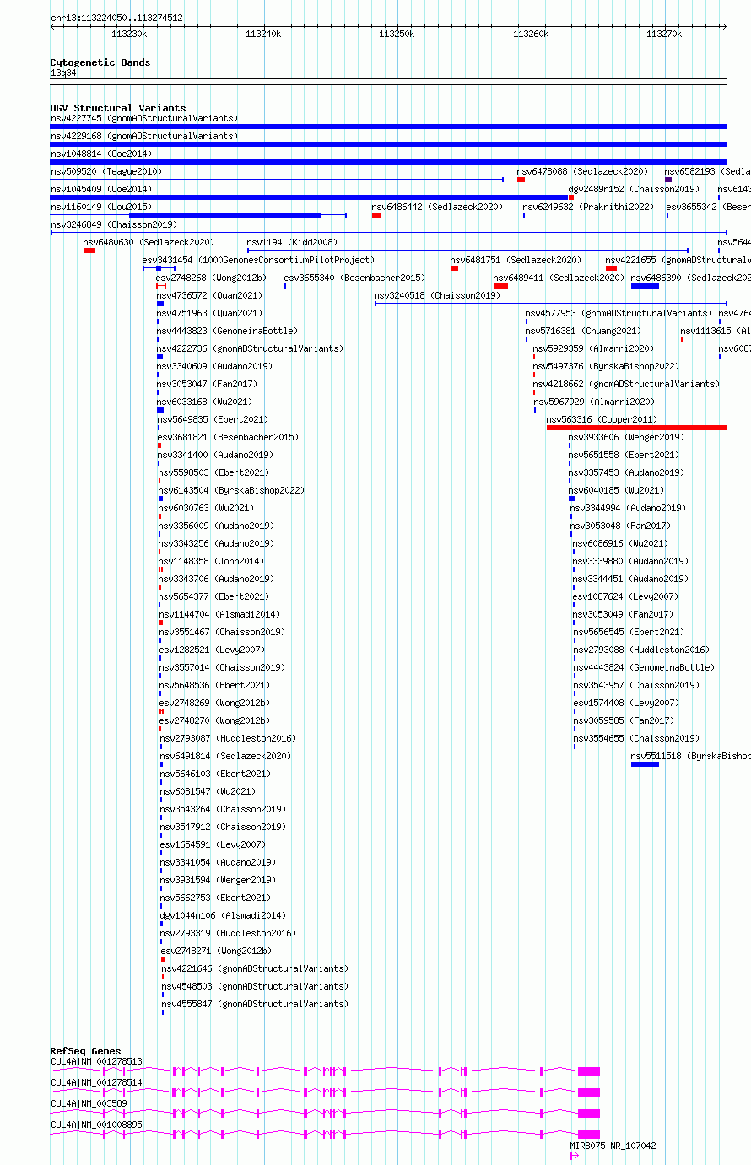Screen dimensions: 751x1165
Task: Open the esv3431454 1000GenomesConsortiumPilotProject label
Action: [x=258, y=260]
